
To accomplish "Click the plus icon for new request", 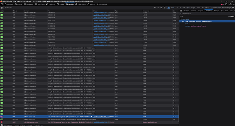I will (x=158, y=7).
